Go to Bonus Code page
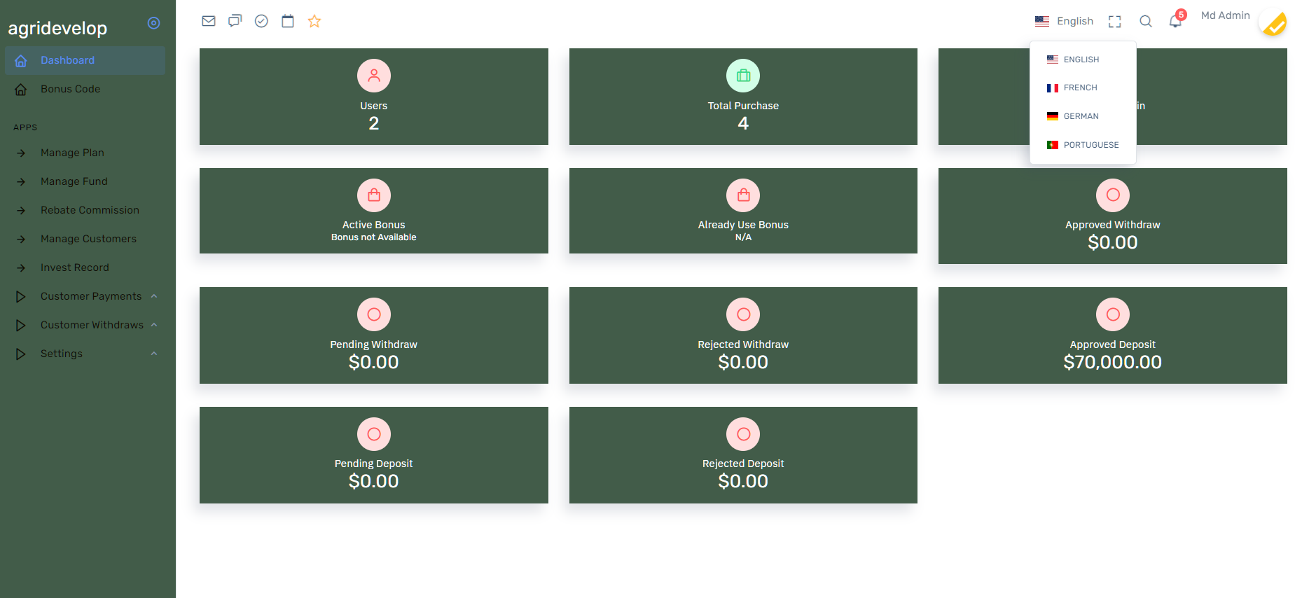 pos(70,89)
